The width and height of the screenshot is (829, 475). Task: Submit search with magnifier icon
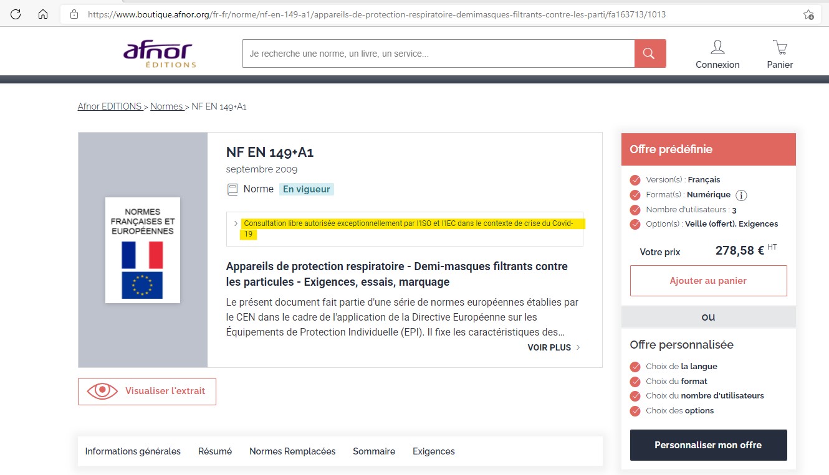coord(650,54)
